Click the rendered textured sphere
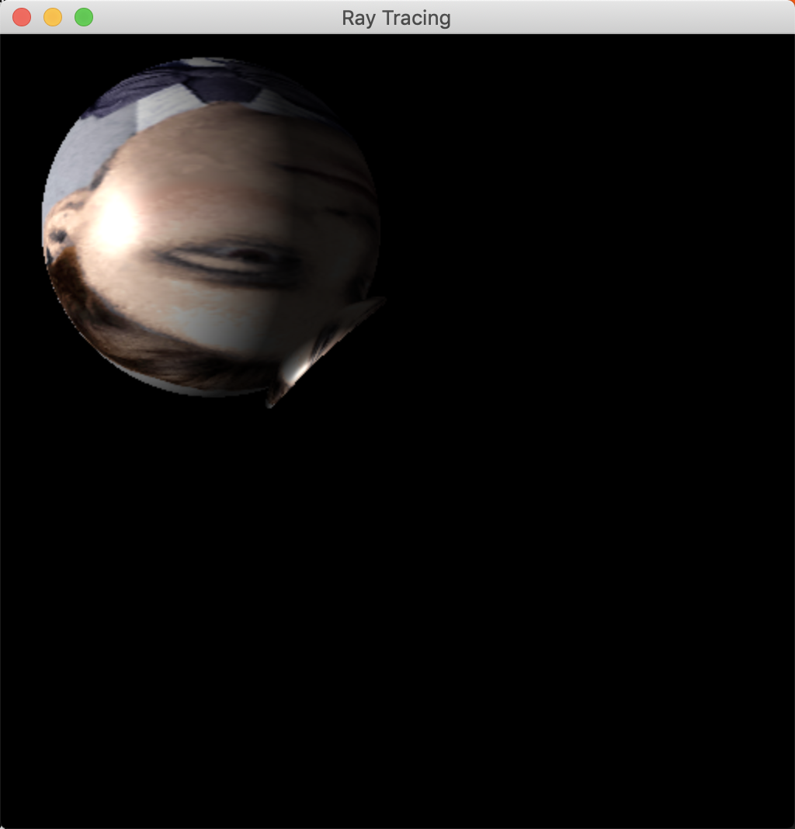The image size is (795, 829). click(212, 227)
